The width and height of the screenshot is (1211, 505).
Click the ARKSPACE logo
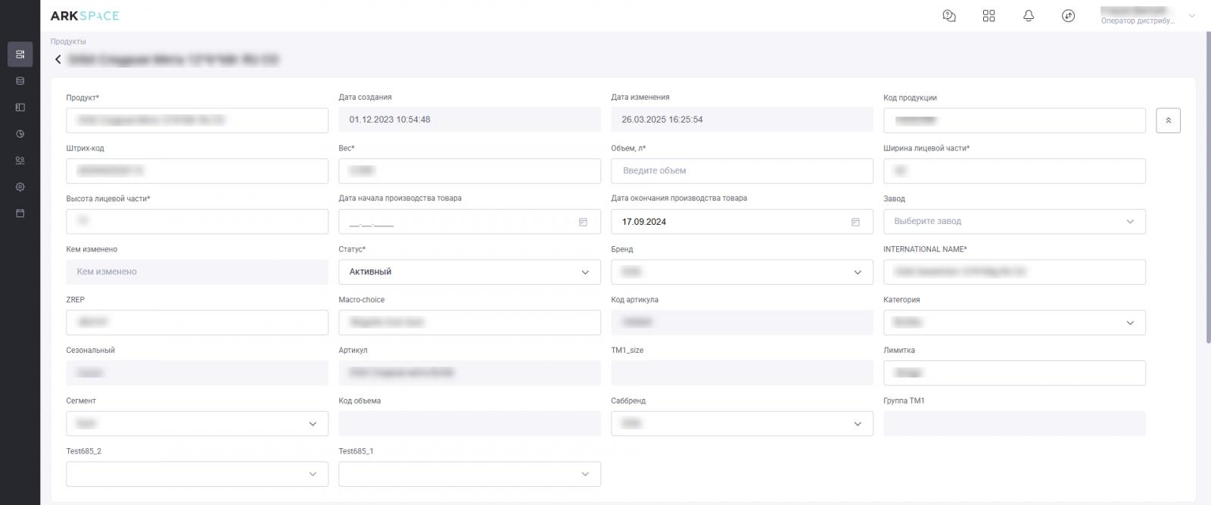pyautogui.click(x=85, y=16)
